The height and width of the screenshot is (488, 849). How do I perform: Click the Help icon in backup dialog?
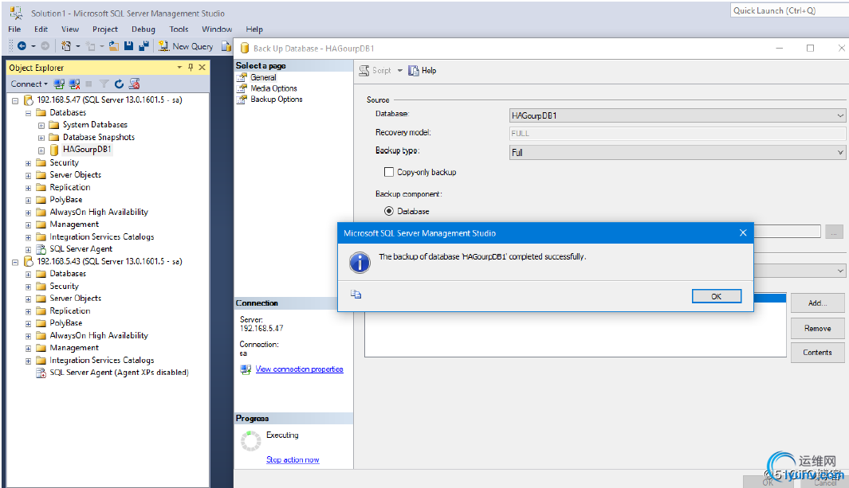click(414, 71)
